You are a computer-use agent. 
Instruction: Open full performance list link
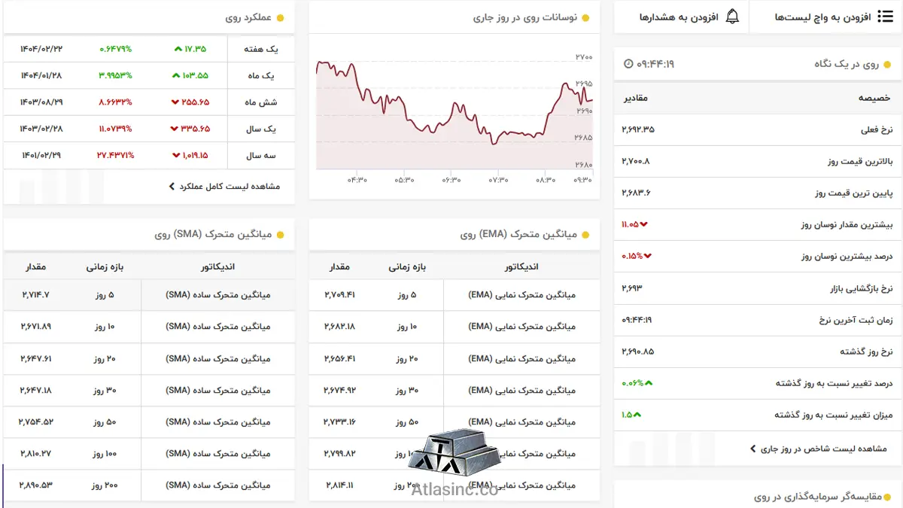(224, 186)
